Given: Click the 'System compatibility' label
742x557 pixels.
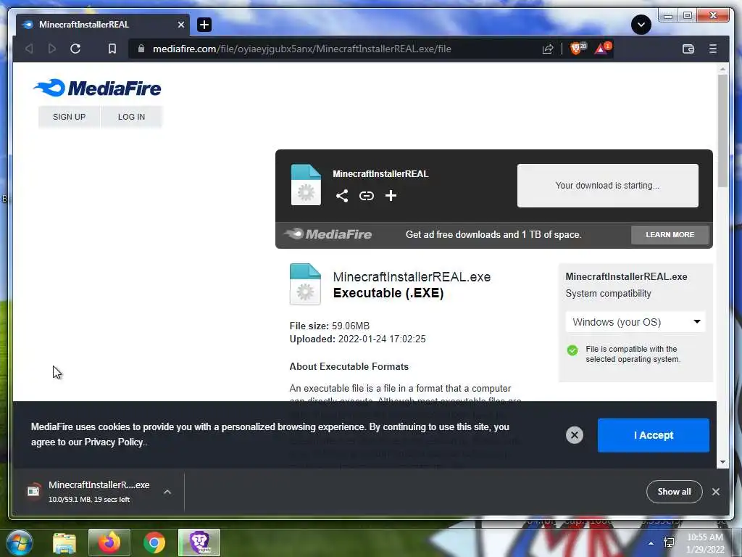Looking at the screenshot, I should (608, 294).
